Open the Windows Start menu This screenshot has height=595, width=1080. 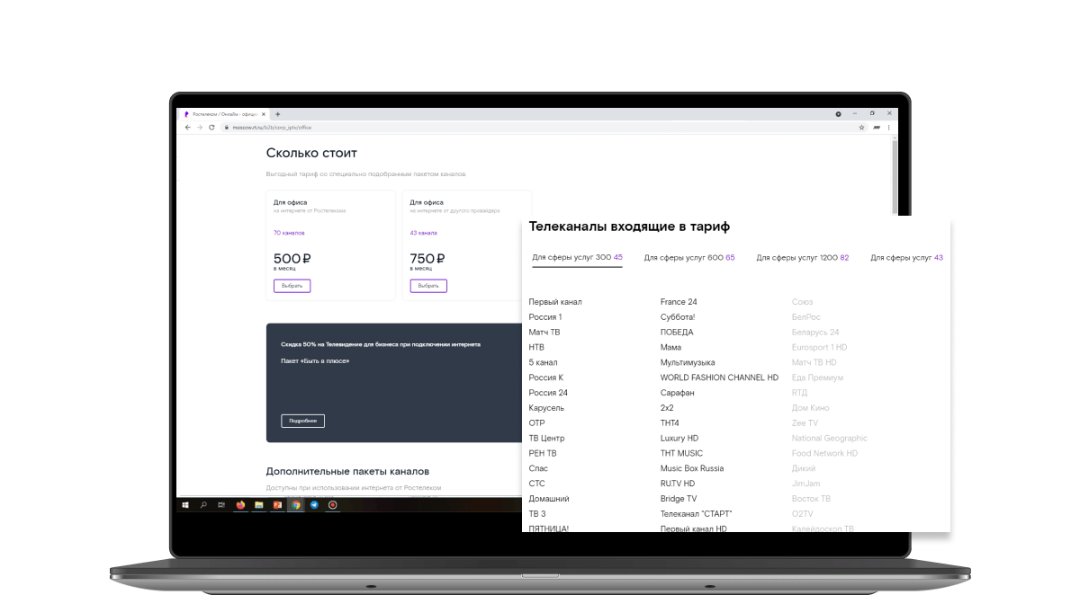[x=185, y=505]
